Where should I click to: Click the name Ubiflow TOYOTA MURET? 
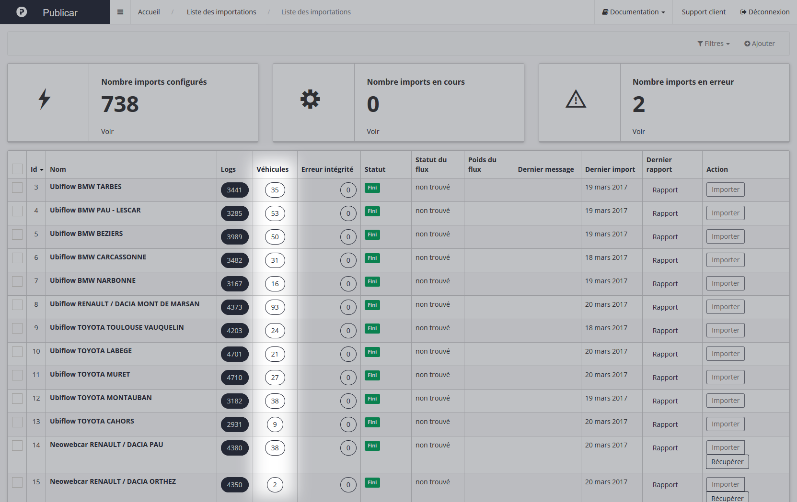(90, 374)
